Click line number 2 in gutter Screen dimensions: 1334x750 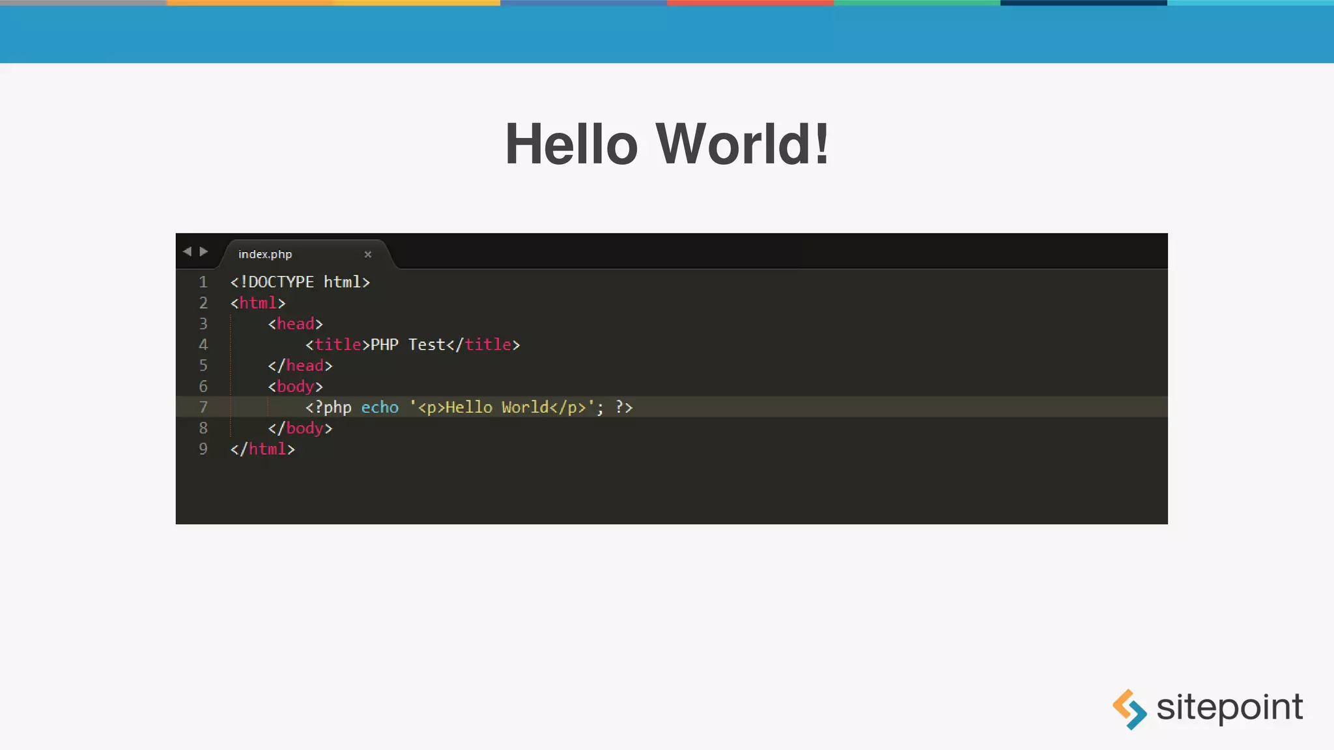pos(203,303)
